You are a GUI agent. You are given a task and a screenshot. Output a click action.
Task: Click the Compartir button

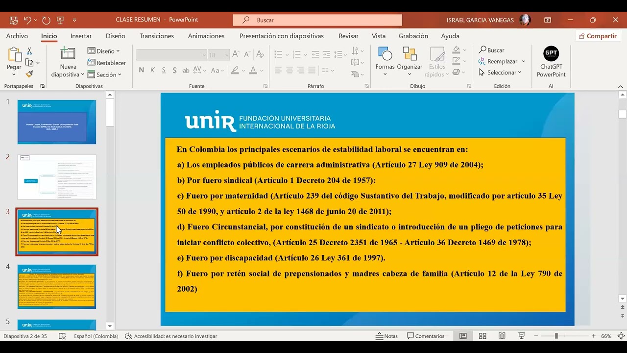(597, 36)
